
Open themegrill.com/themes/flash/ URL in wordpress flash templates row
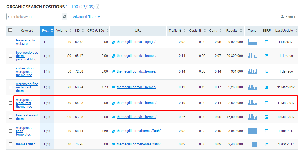click(x=139, y=131)
